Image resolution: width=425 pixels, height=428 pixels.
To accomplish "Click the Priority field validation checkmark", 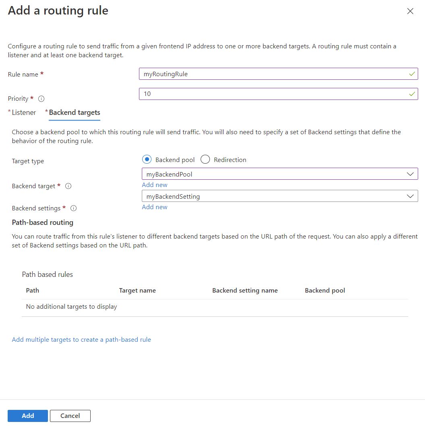I will pyautogui.click(x=412, y=94).
